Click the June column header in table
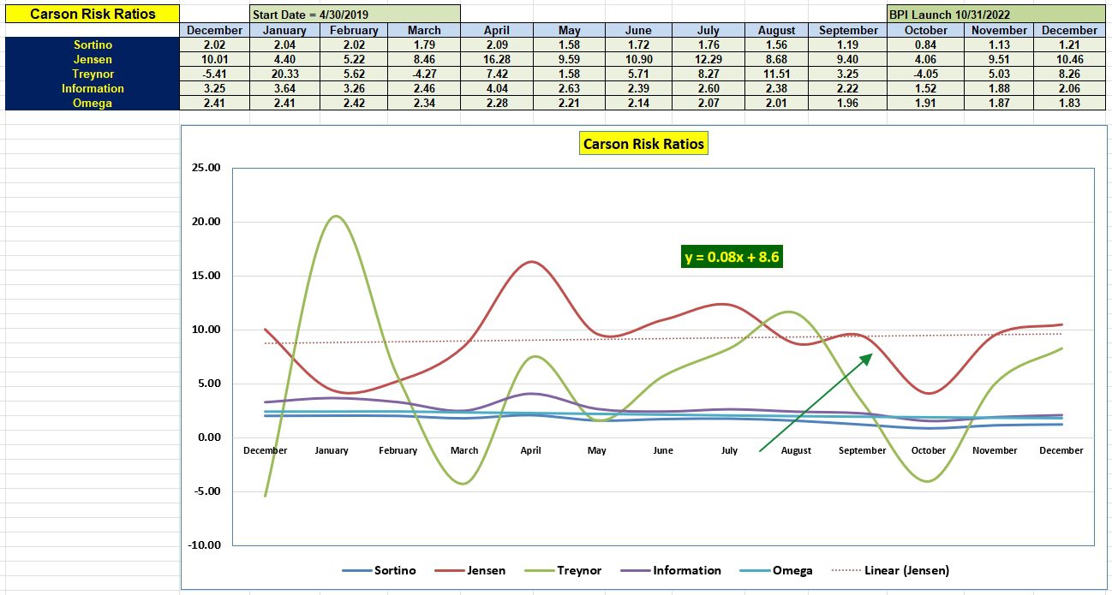The image size is (1112, 595). tap(637, 30)
